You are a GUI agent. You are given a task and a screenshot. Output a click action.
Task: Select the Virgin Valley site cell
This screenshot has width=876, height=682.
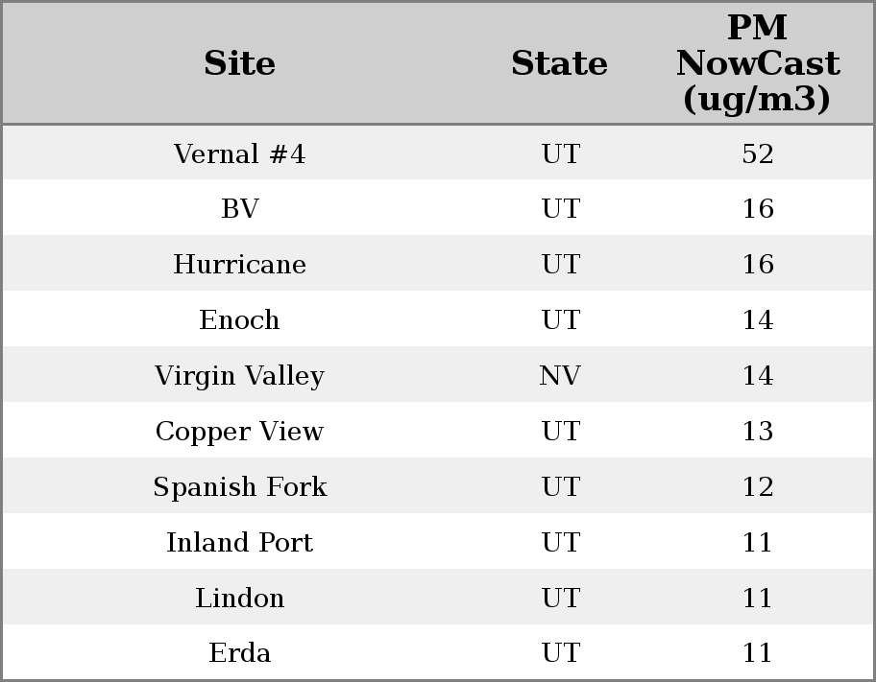[x=239, y=376]
